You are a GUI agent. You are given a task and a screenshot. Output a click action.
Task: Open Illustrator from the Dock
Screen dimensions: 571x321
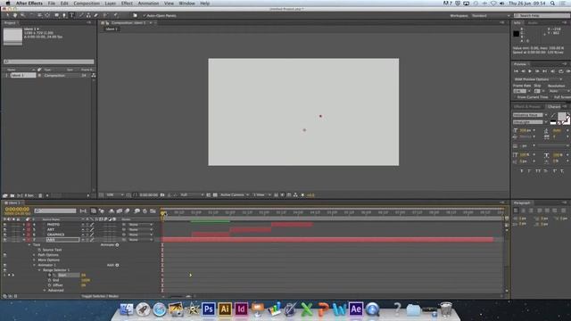[225, 309]
